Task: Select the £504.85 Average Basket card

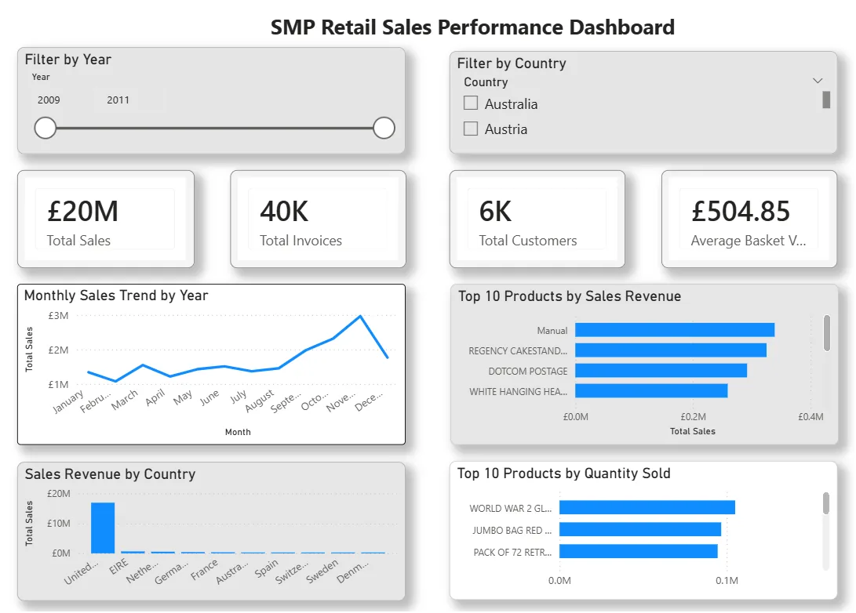Action: coord(749,219)
